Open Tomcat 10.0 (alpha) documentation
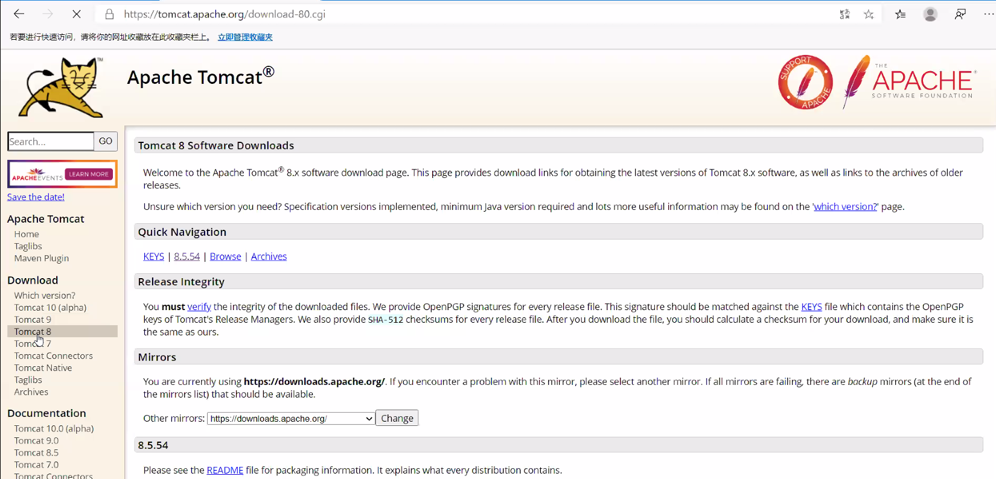996x479 pixels. point(54,429)
